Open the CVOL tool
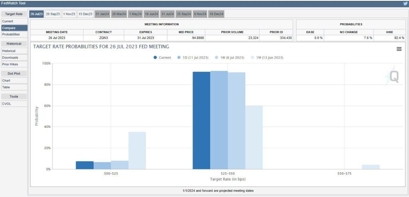 (7, 104)
